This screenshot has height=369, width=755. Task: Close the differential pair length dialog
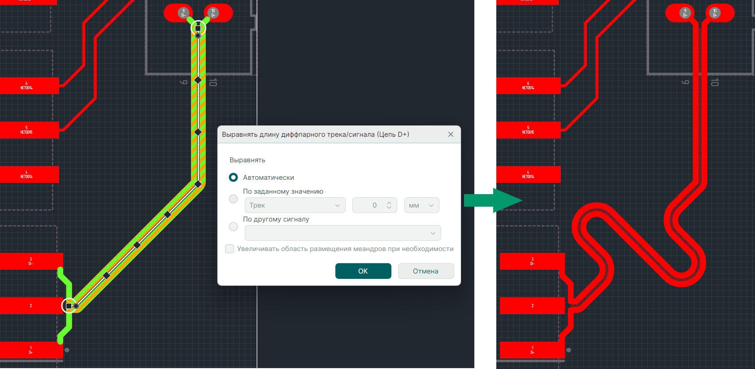coord(451,135)
